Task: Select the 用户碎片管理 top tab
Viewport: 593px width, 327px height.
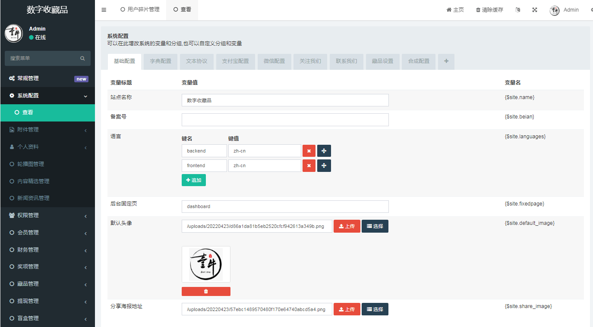Action: point(140,9)
